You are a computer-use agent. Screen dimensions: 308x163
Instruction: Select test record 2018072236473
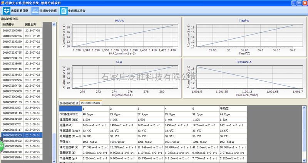(22, 74)
